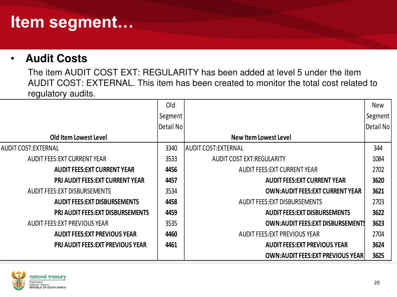Click AUDIT FEES:EXT CURRENT YEAR row numbered 2702
397x297 pixels.
278,170
